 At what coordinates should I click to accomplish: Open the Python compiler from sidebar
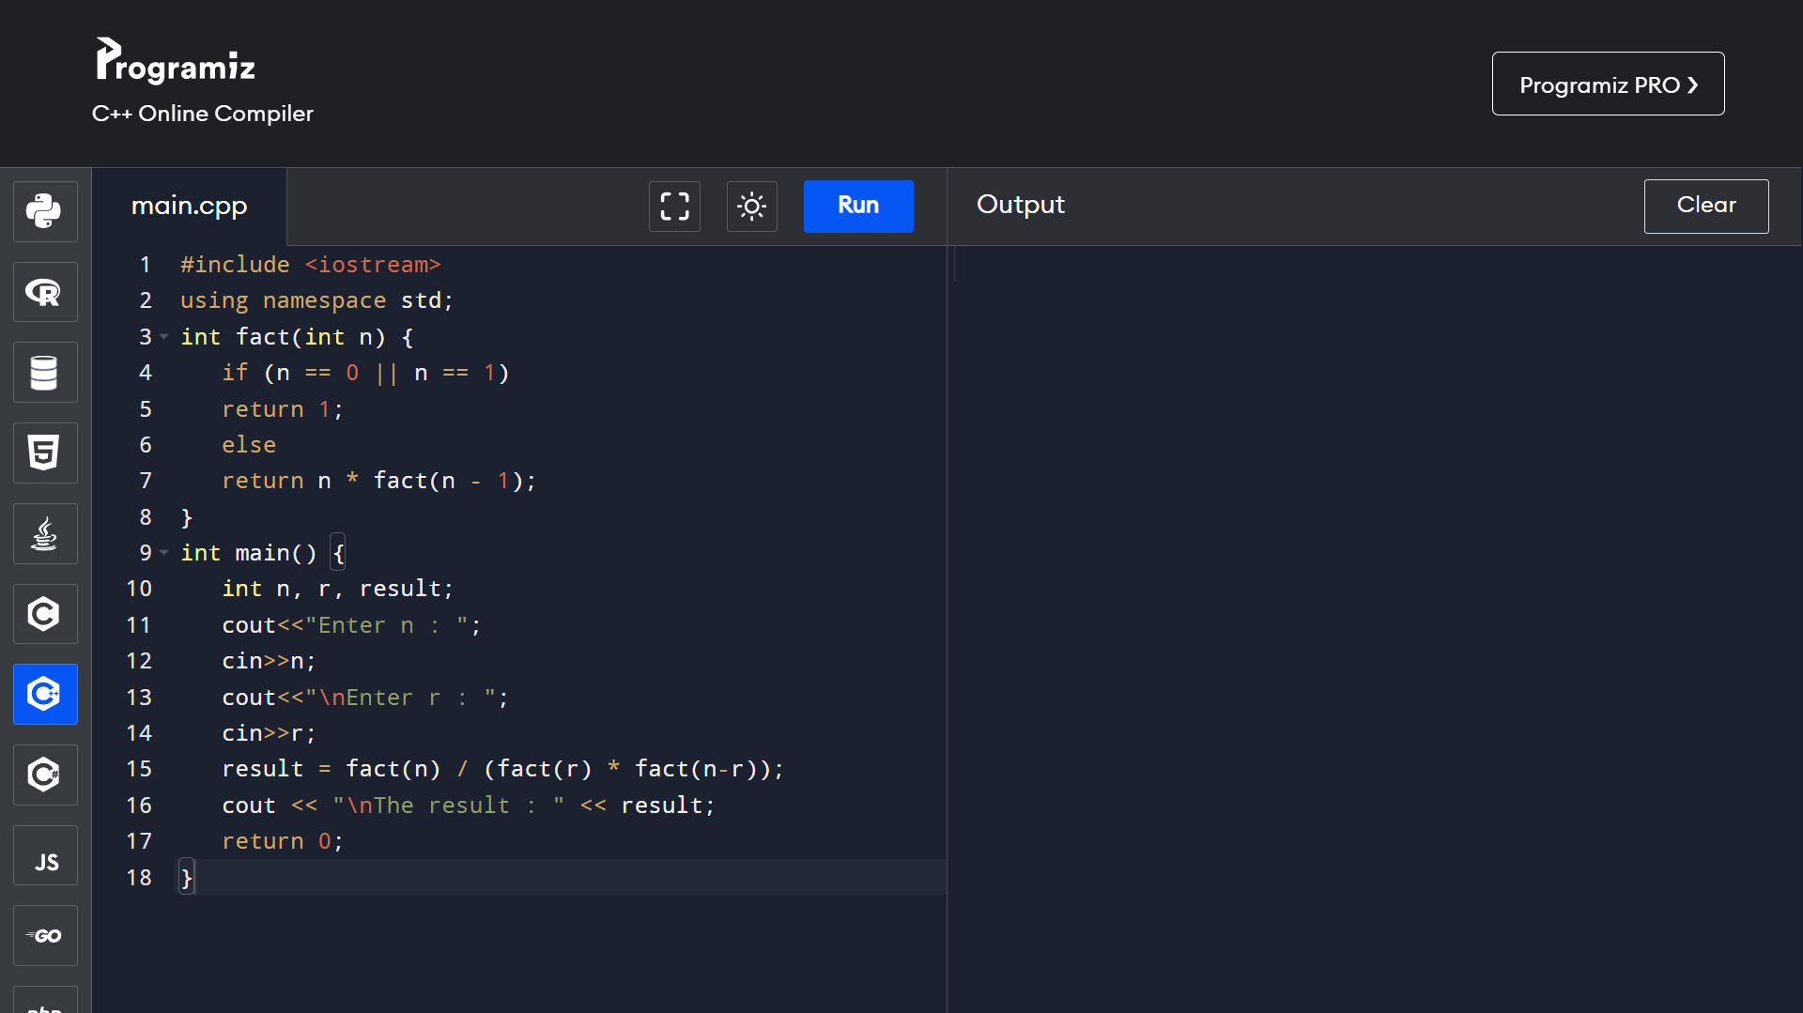45,211
